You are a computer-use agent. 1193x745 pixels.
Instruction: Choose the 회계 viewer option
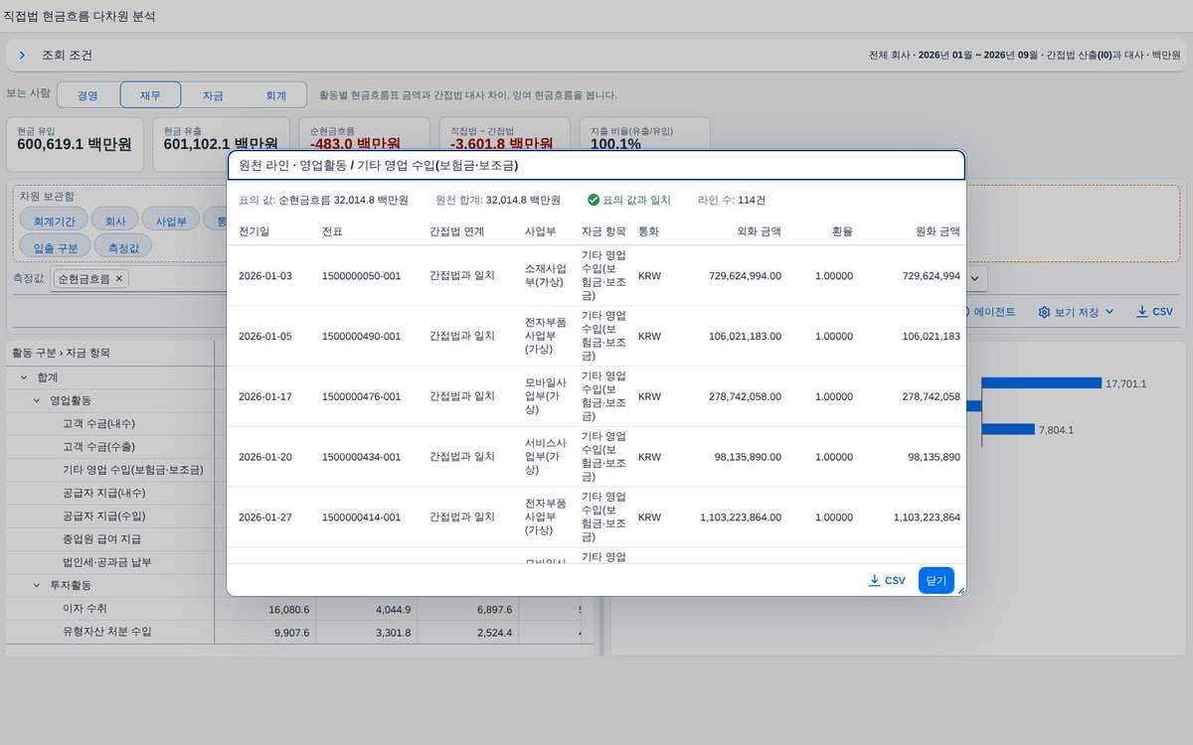pyautogui.click(x=275, y=95)
